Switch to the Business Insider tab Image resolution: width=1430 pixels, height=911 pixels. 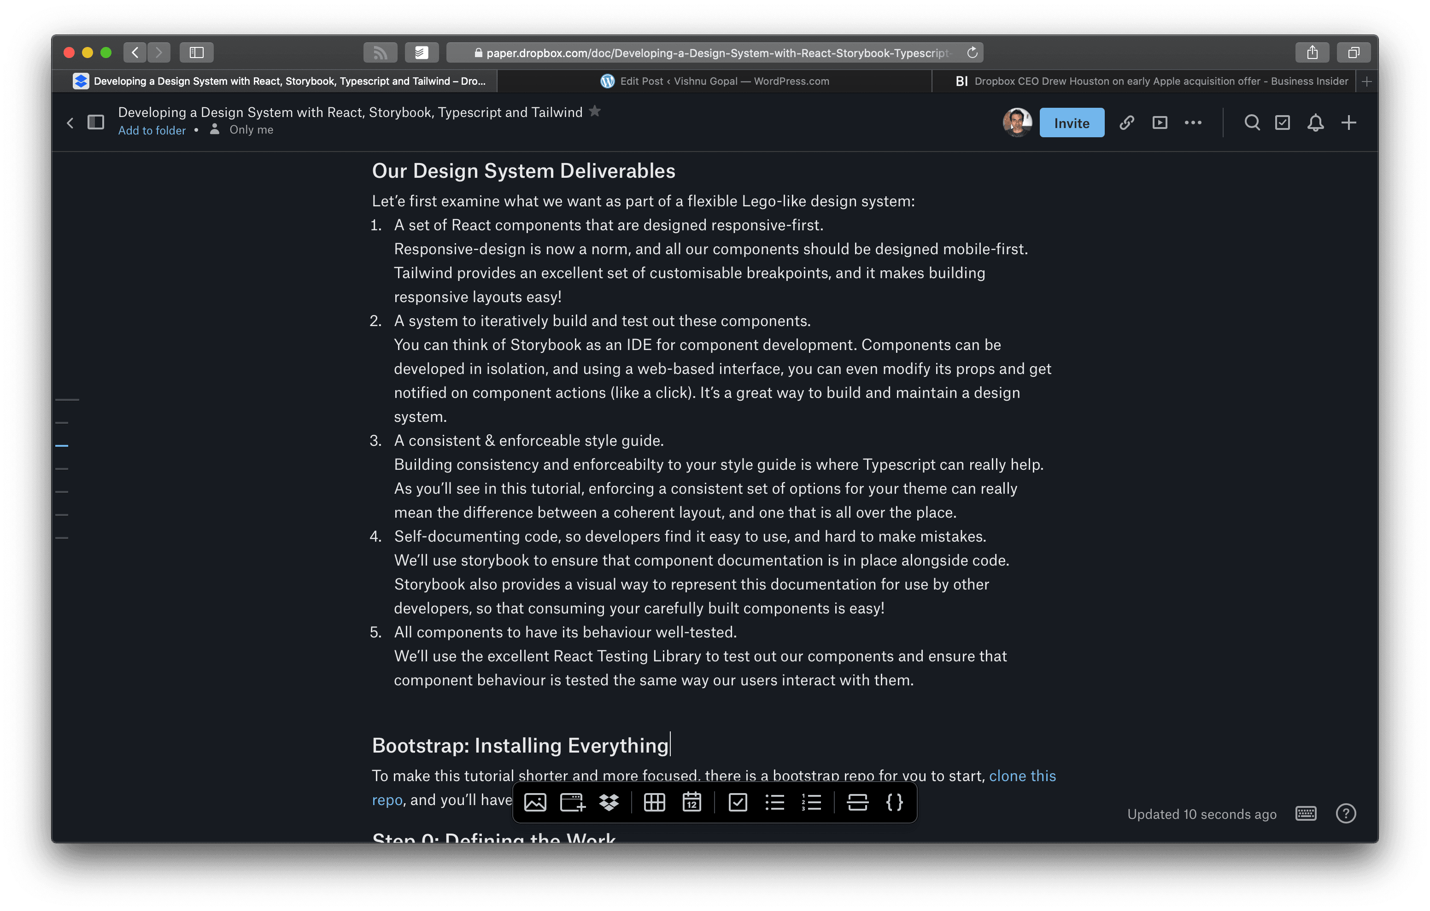coord(1144,82)
